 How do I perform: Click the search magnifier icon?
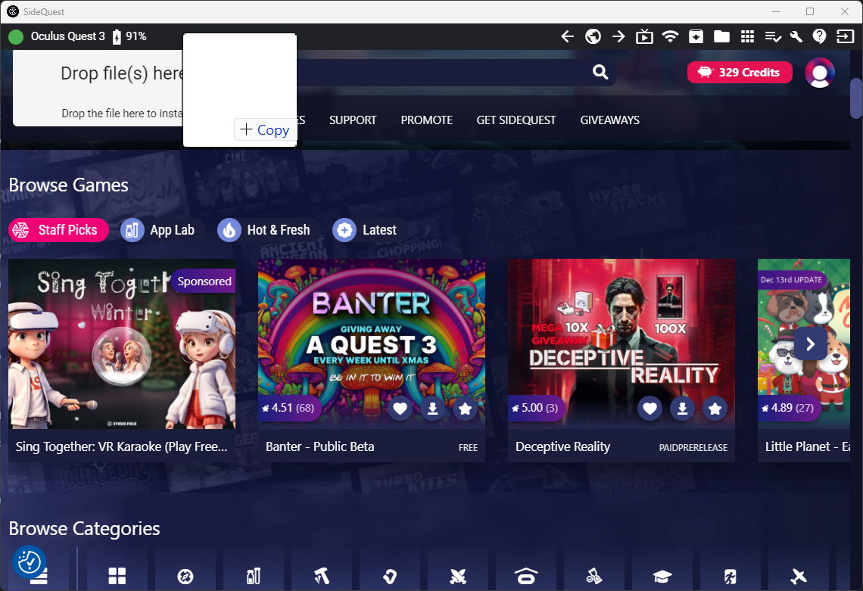tap(600, 72)
